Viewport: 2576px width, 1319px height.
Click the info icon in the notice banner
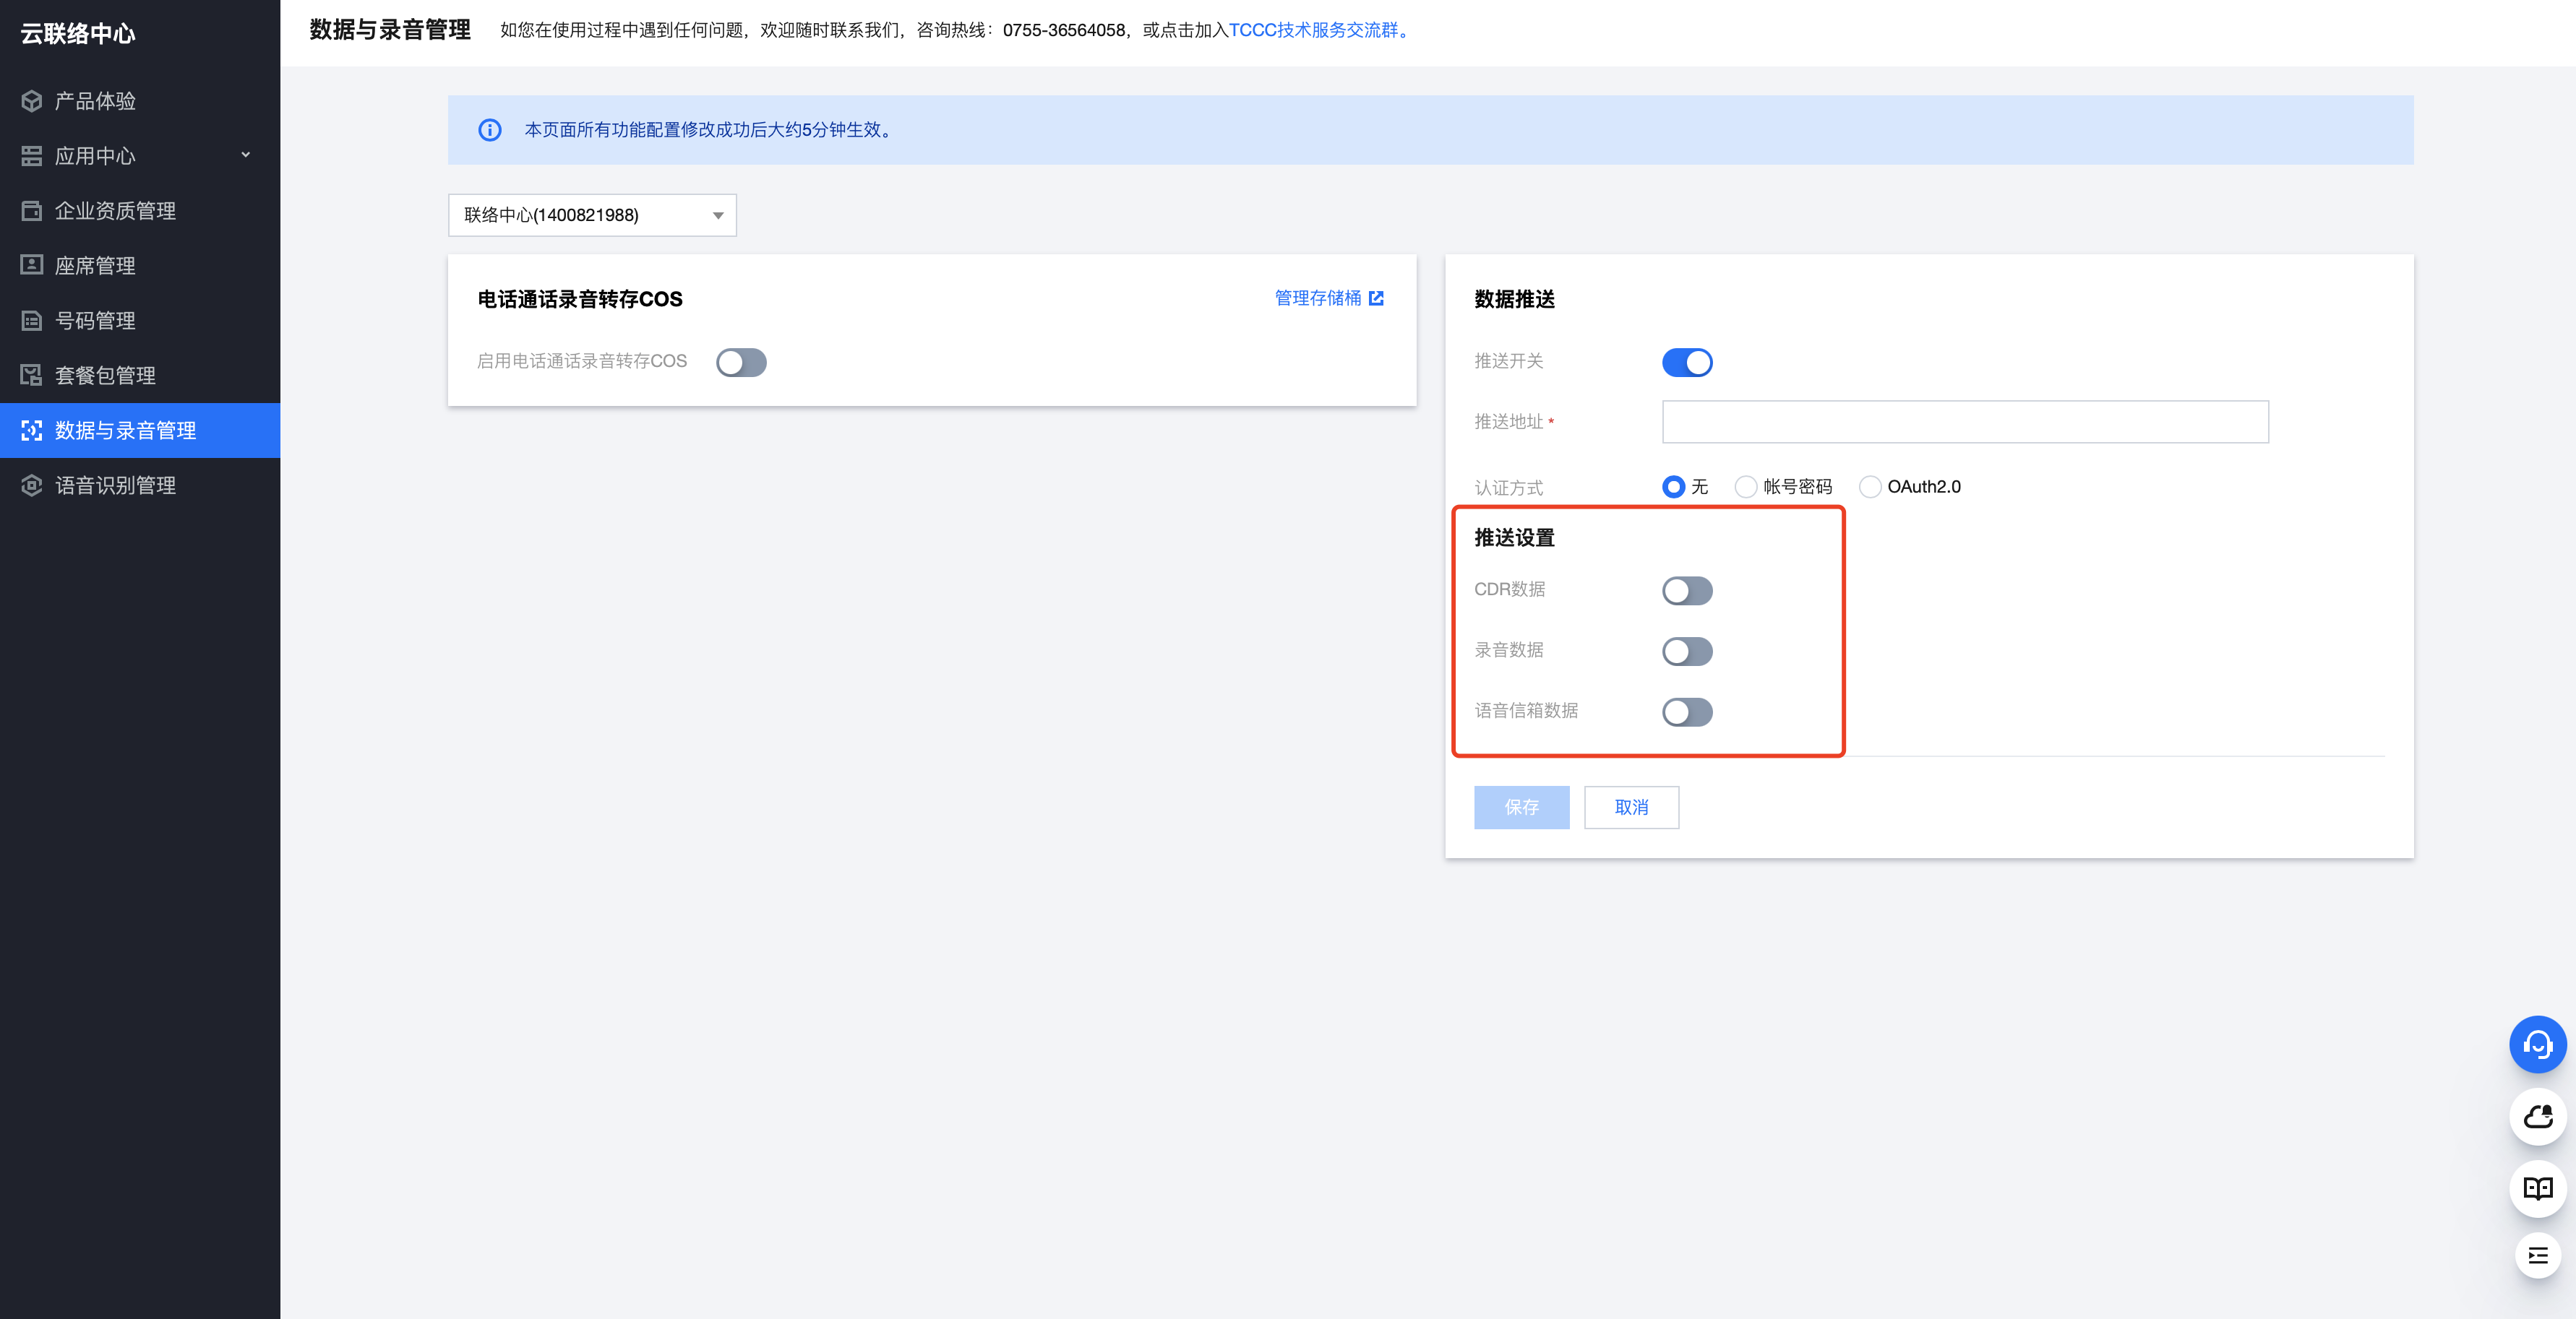pyautogui.click(x=490, y=130)
